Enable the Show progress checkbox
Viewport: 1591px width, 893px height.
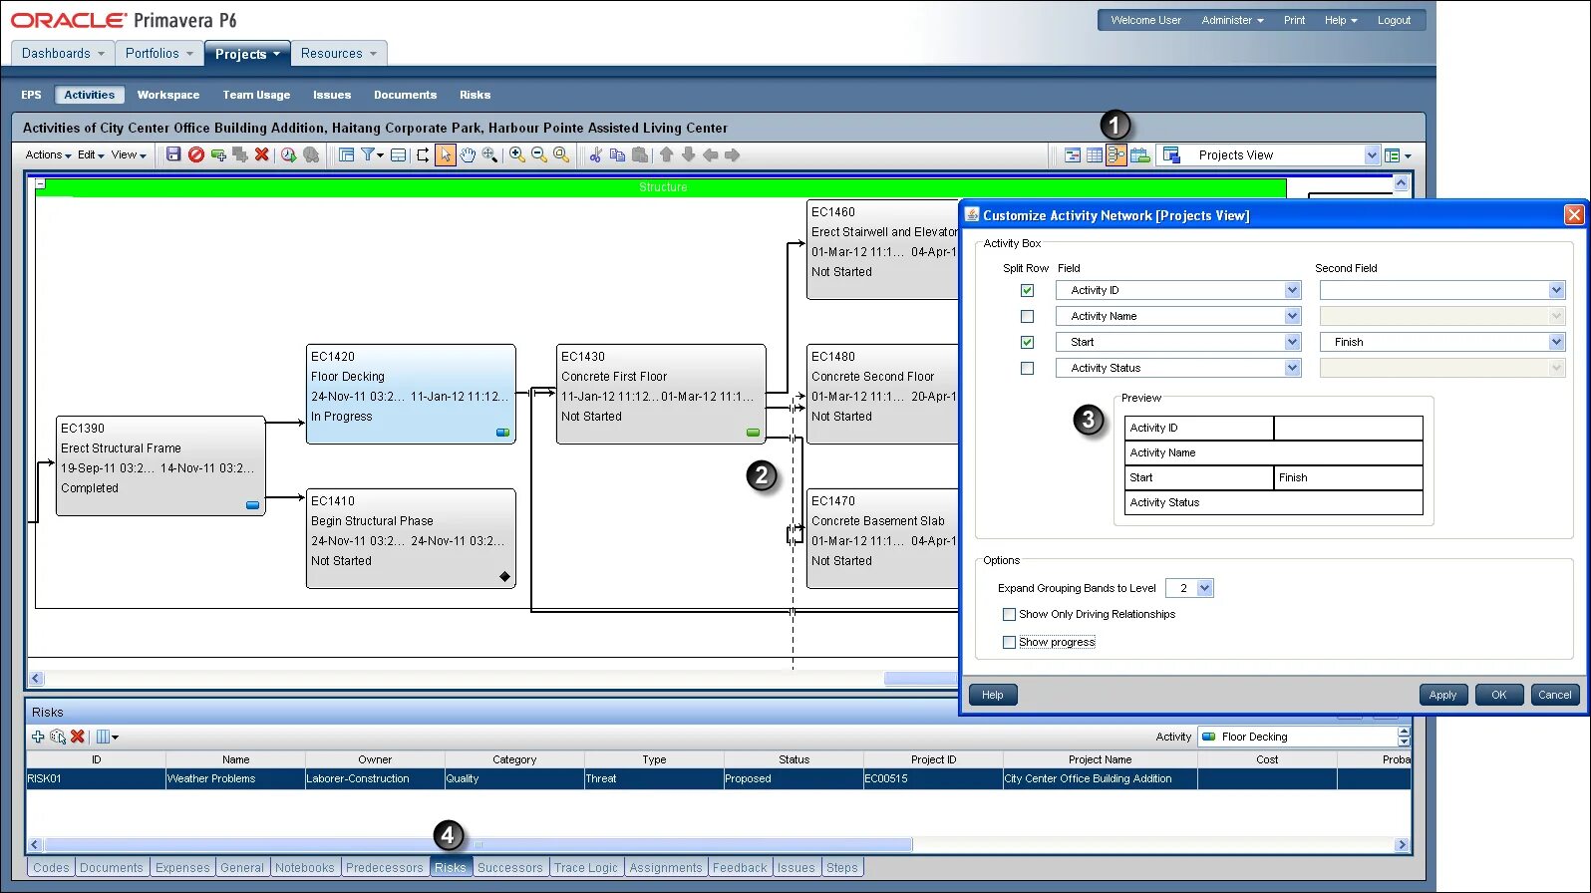pos(1009,643)
